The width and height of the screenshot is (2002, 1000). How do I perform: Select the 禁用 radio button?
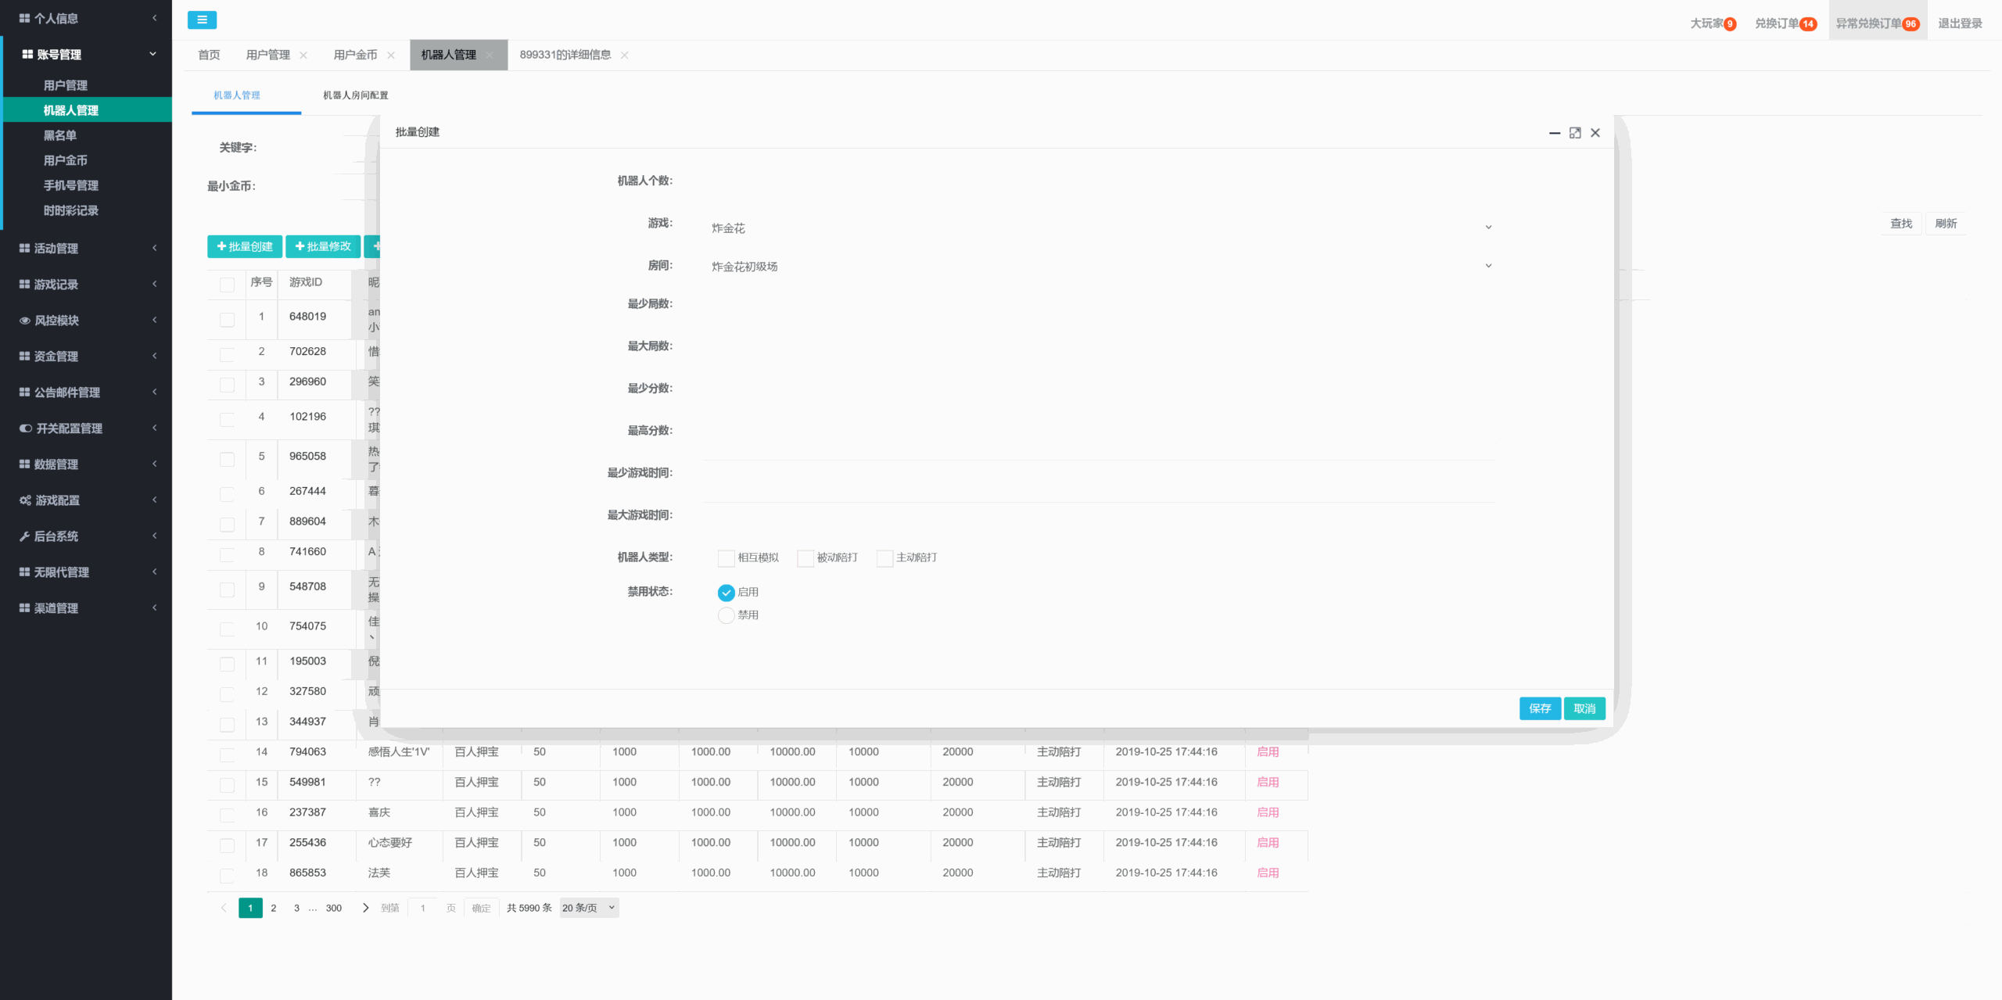pos(726,615)
